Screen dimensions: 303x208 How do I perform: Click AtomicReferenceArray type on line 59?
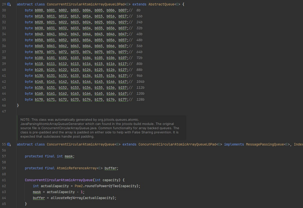(x=77, y=168)
